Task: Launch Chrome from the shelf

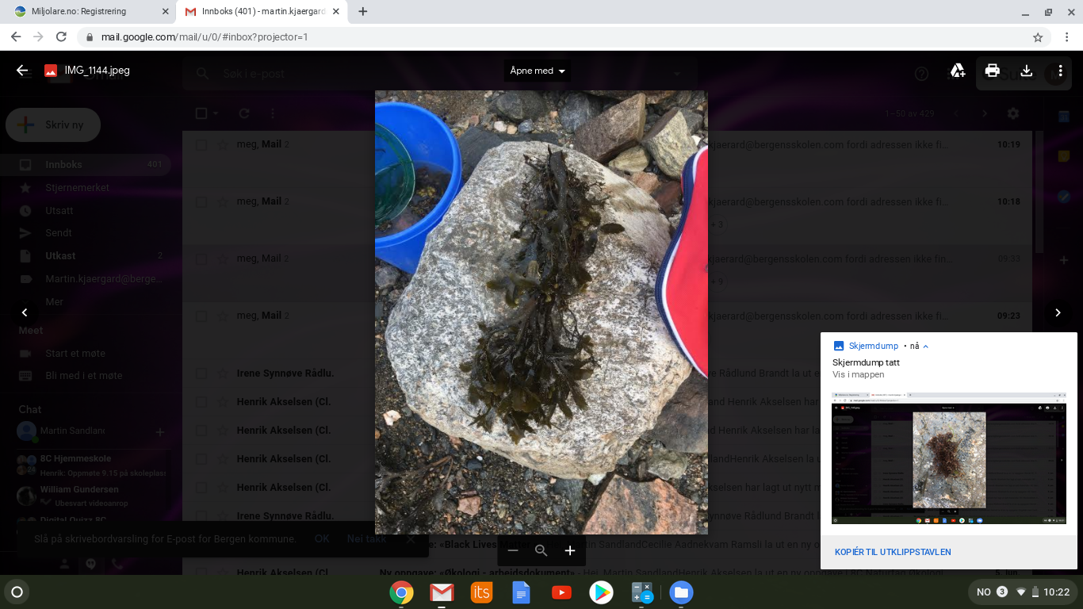Action: pyautogui.click(x=401, y=592)
